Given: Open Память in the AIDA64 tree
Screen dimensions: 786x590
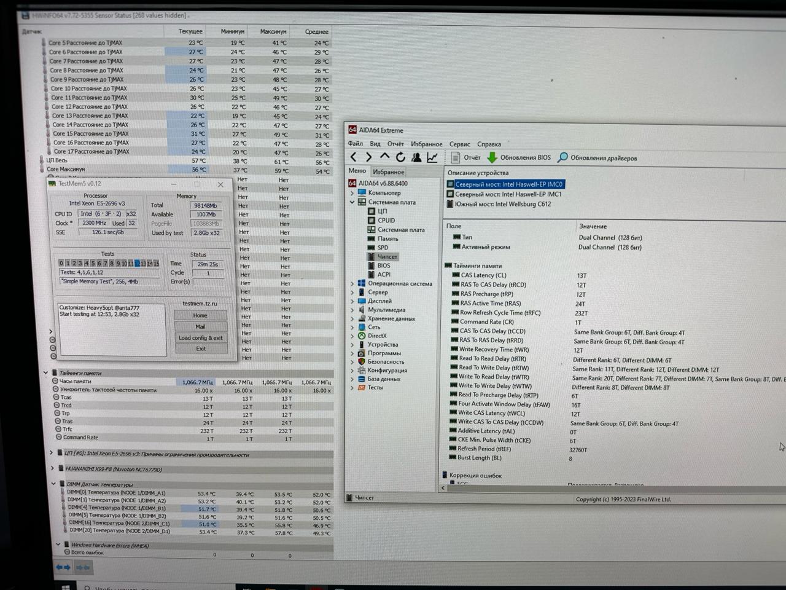Looking at the screenshot, I should pyautogui.click(x=383, y=238).
